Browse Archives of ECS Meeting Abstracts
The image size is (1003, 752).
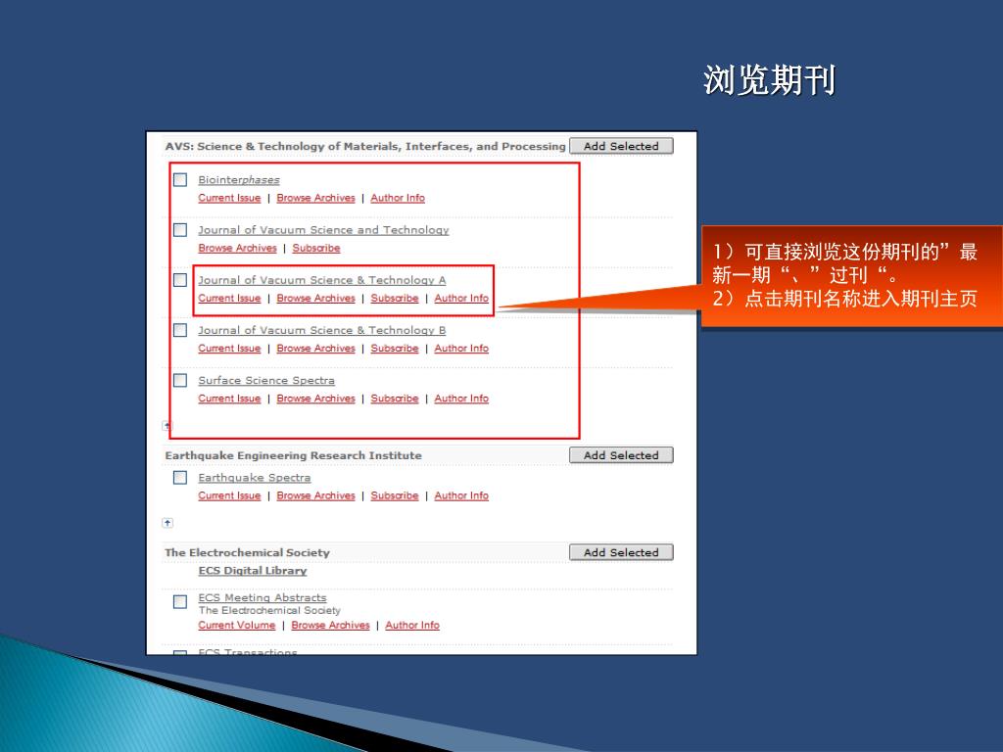pyautogui.click(x=331, y=625)
